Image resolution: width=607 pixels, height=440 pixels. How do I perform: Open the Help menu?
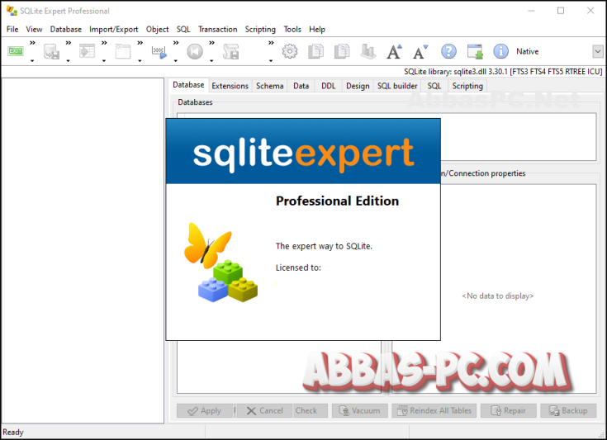[317, 30]
